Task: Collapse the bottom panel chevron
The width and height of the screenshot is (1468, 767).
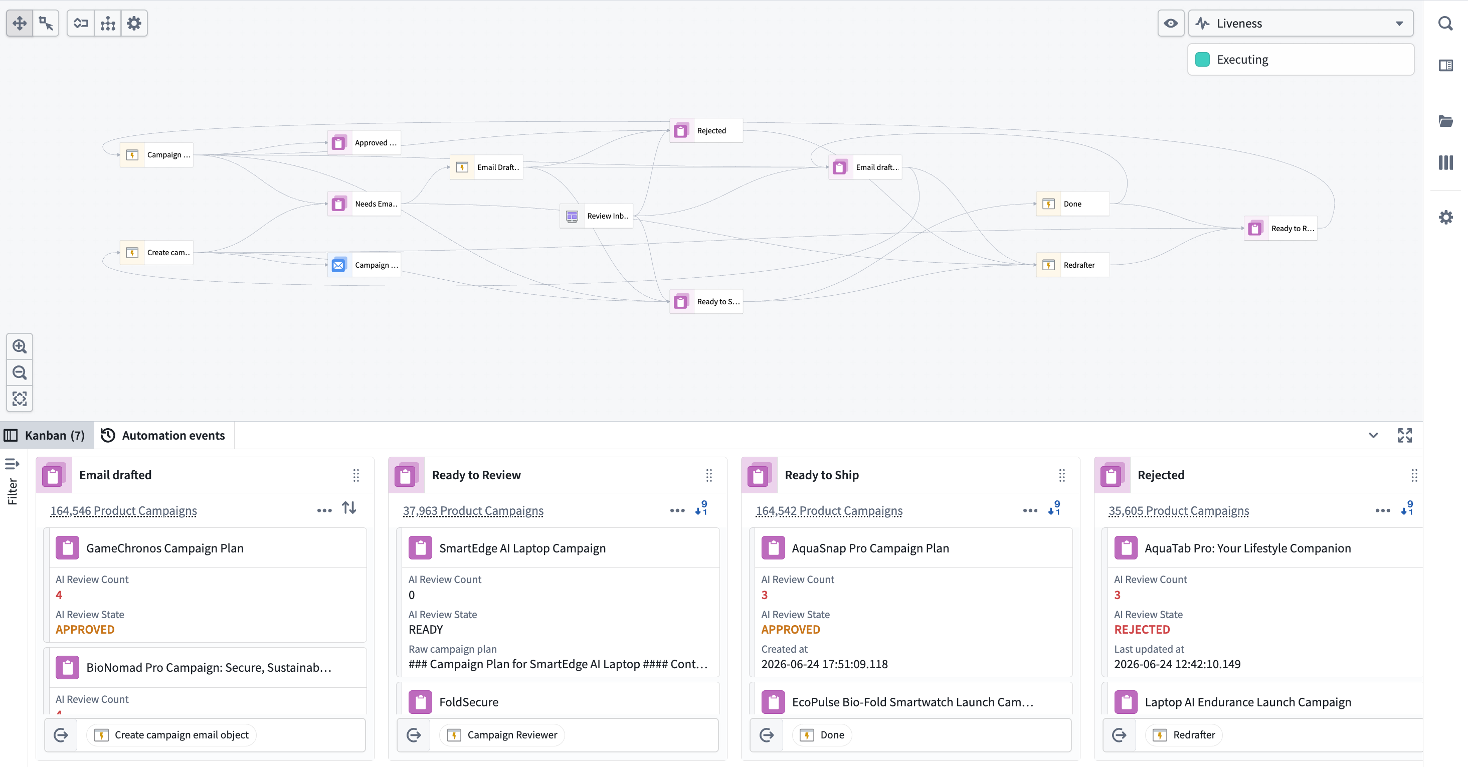Action: (x=1373, y=435)
